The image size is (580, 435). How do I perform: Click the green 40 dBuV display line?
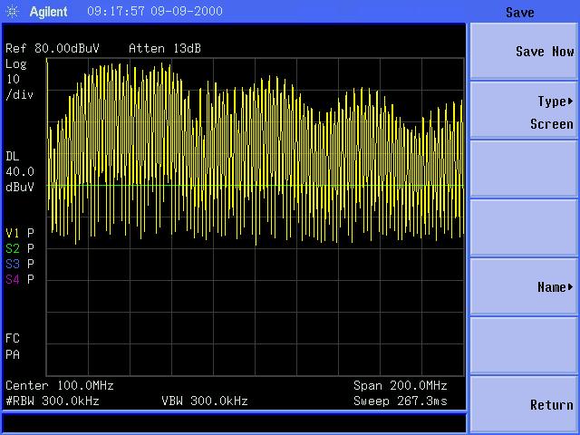(x=254, y=187)
